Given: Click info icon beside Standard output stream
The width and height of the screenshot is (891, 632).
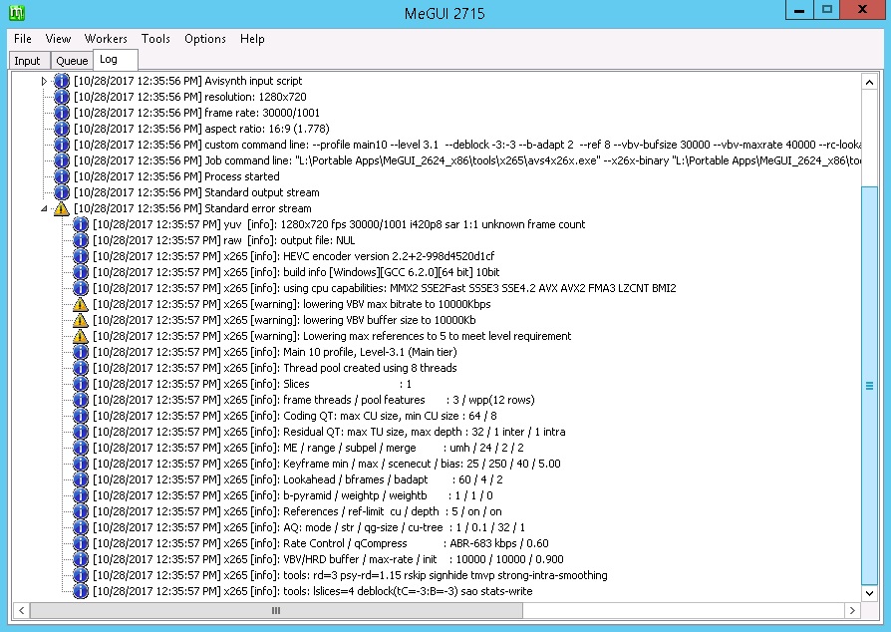Looking at the screenshot, I should 62,192.
